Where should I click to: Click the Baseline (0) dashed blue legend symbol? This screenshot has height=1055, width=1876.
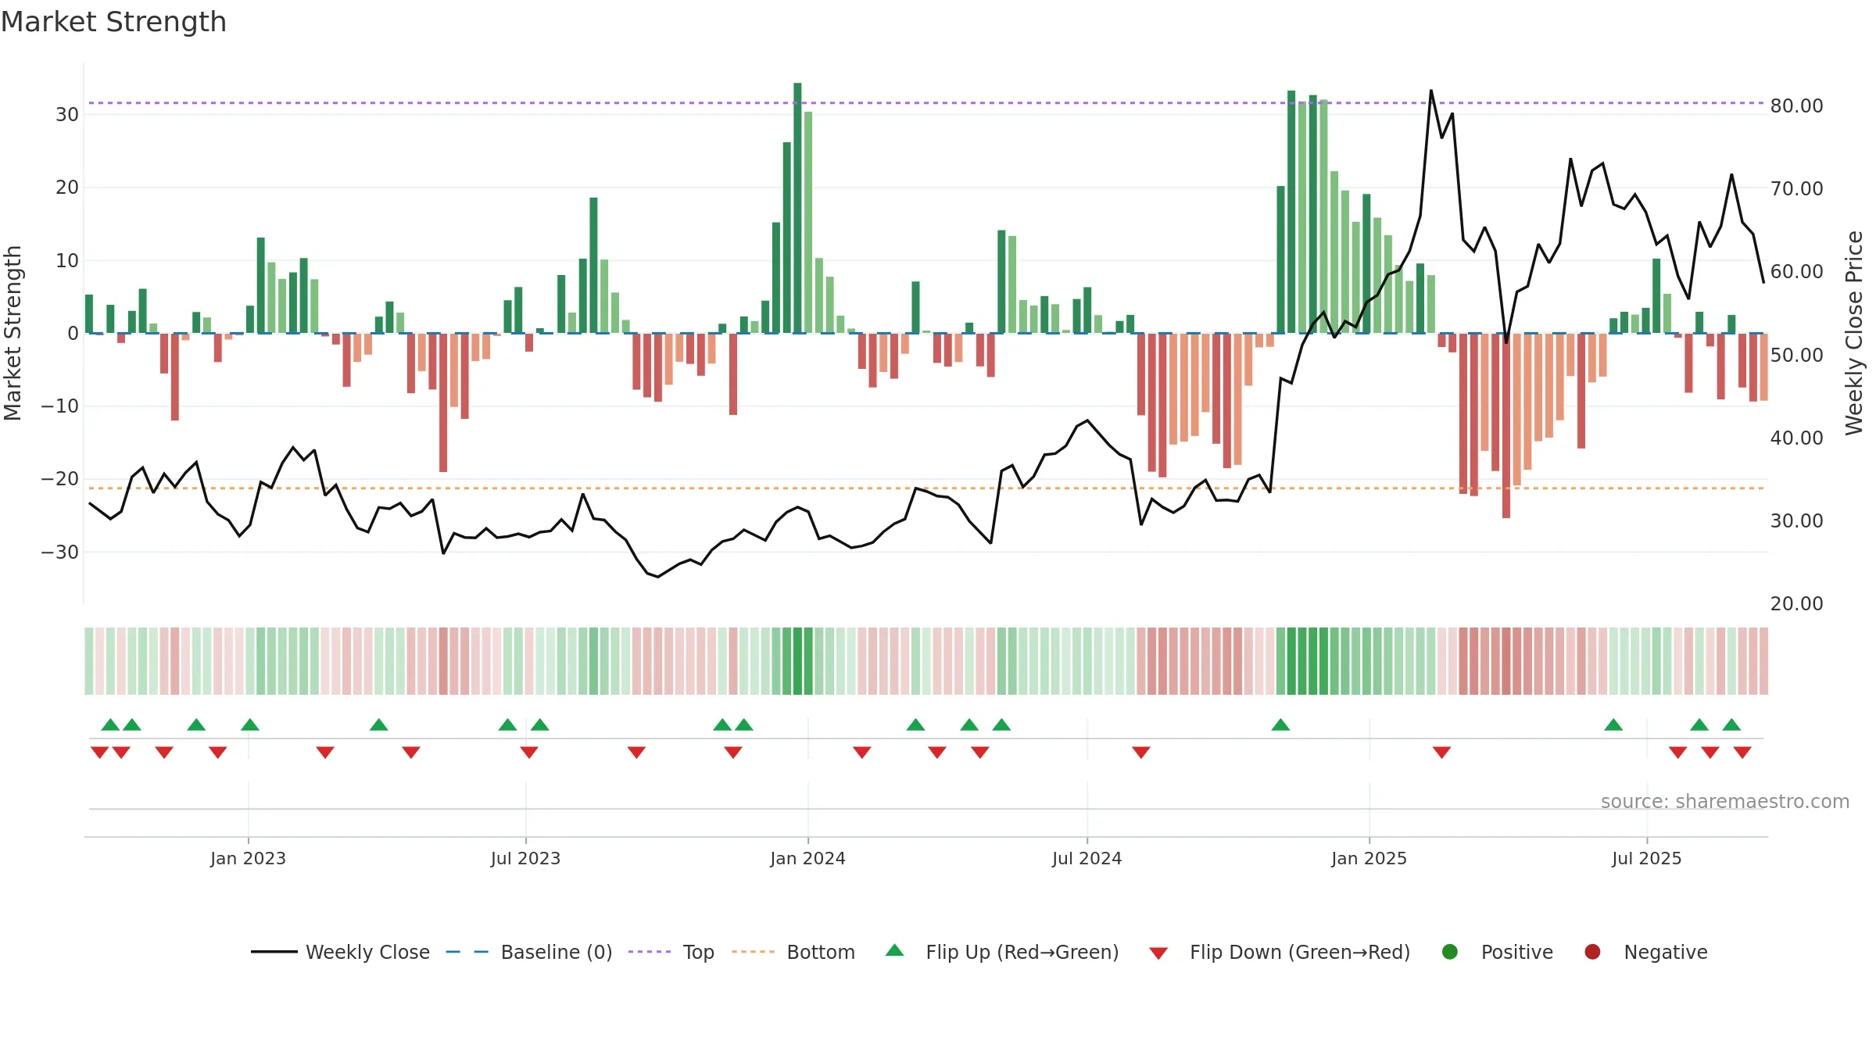pos(467,952)
